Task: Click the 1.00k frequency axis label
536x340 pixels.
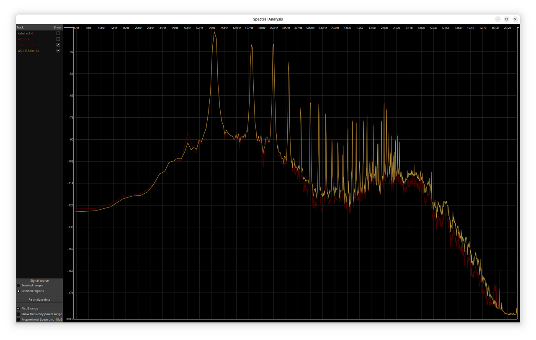Action: click(x=348, y=28)
